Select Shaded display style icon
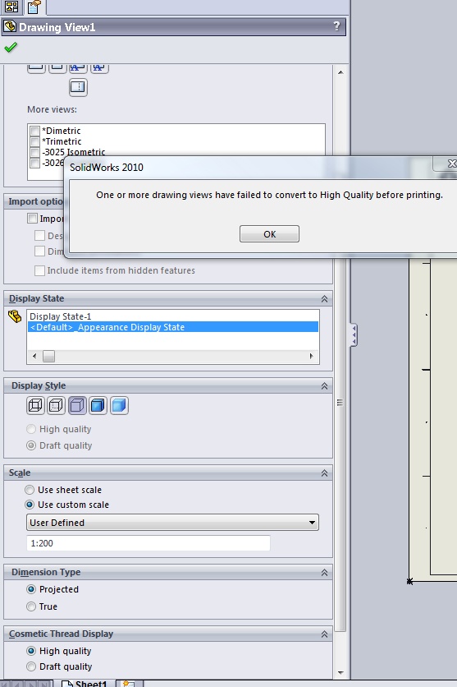Viewport: 457px width, 687px height. point(119,406)
